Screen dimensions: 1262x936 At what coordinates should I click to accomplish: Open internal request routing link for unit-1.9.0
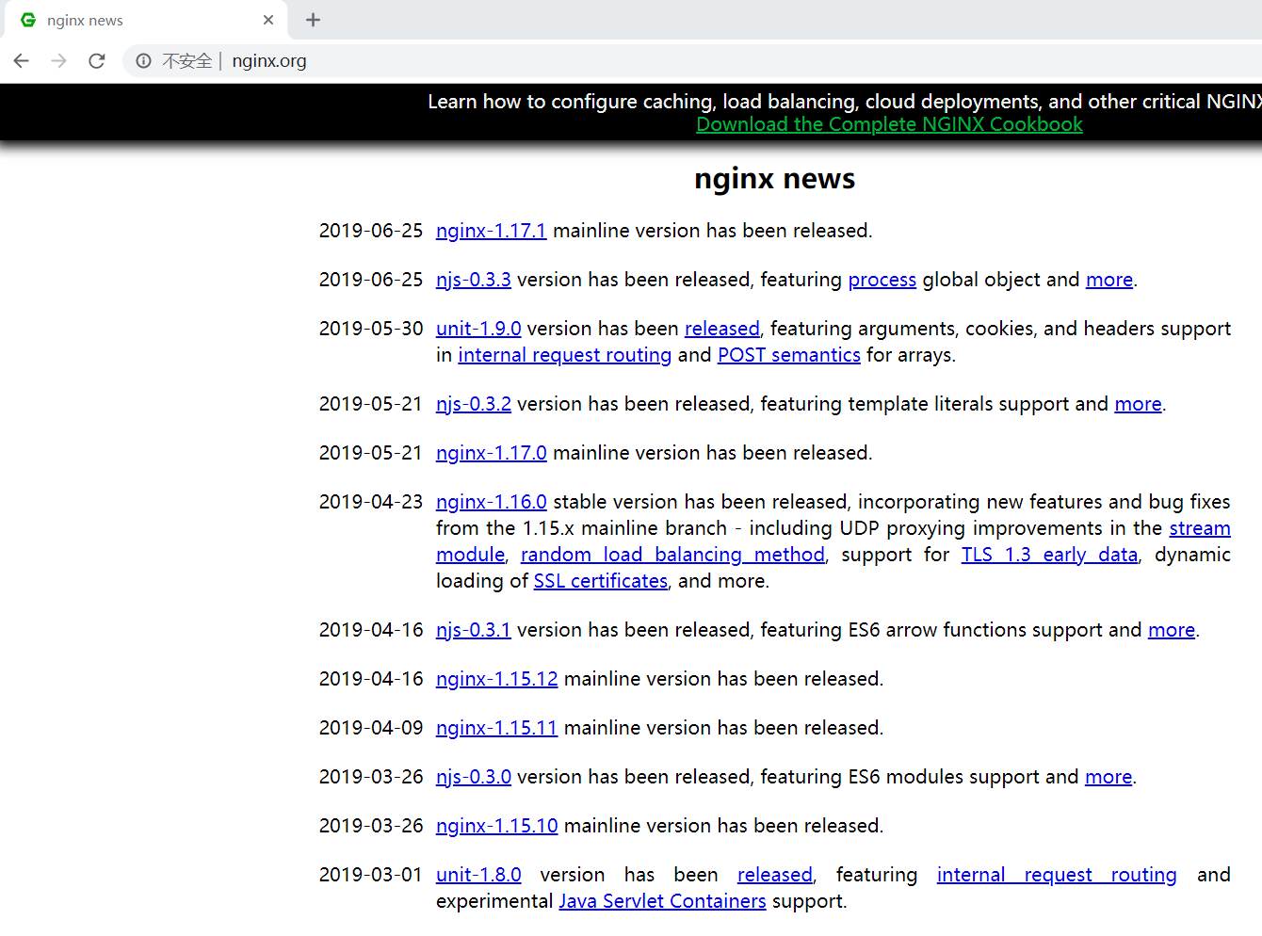[x=565, y=355]
